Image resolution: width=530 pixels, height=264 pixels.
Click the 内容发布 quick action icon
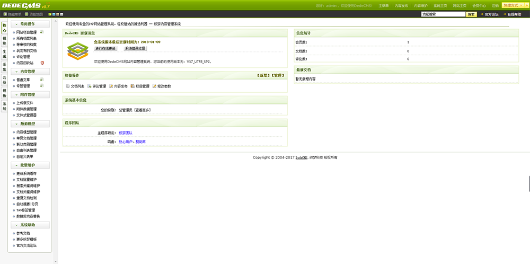pos(111,86)
